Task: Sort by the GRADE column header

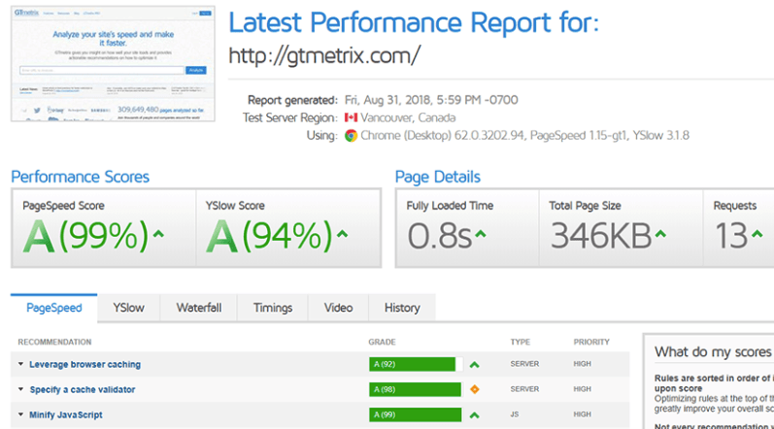Action: (382, 342)
